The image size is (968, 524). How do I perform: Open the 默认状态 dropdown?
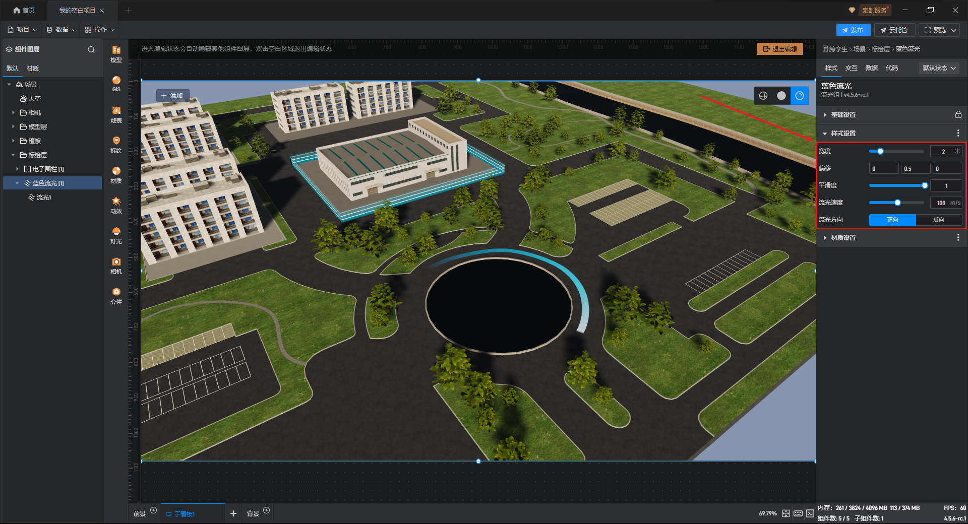(x=939, y=68)
